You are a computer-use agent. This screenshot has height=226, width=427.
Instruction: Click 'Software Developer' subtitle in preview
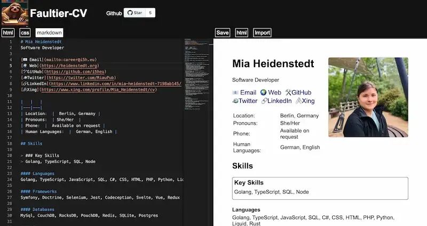coord(256,80)
